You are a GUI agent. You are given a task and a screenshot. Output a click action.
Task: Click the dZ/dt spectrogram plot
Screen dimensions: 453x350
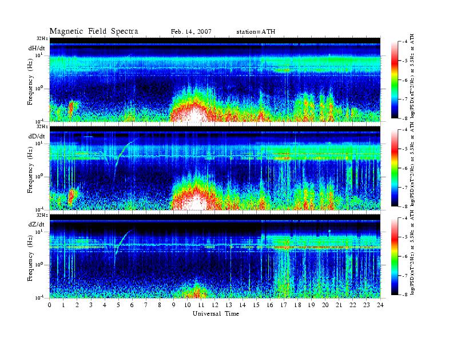pyautogui.click(x=215, y=256)
